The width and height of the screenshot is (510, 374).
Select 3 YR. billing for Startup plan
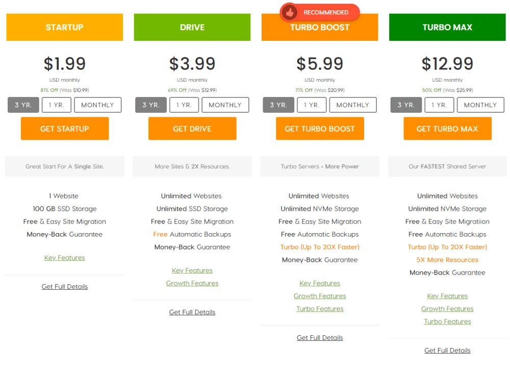click(23, 105)
